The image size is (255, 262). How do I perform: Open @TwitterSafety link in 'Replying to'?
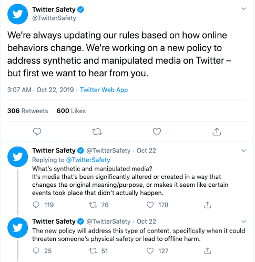88,160
